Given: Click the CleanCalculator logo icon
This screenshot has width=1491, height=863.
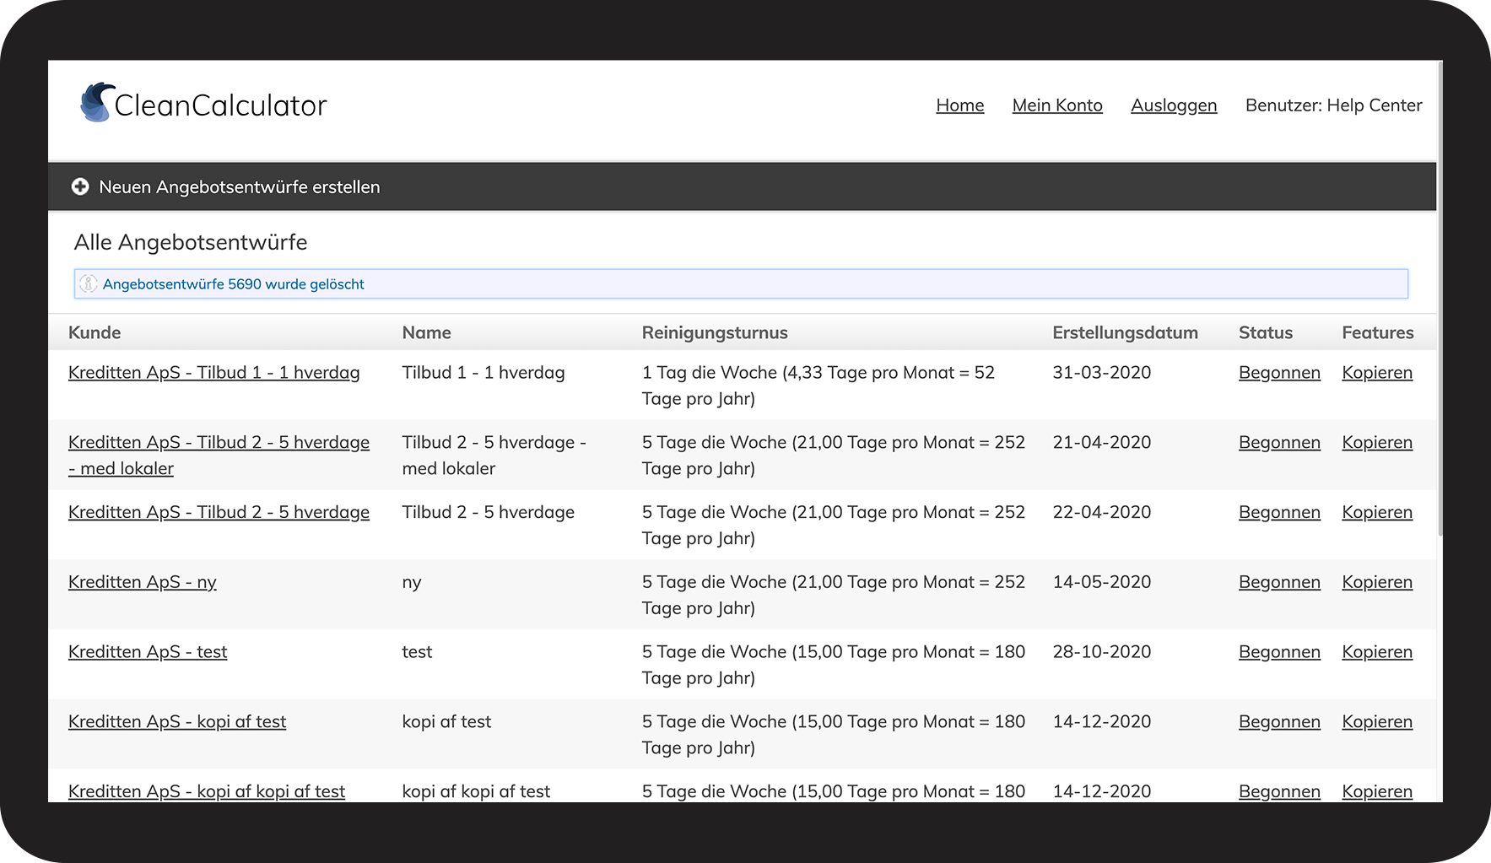Looking at the screenshot, I should click(96, 103).
